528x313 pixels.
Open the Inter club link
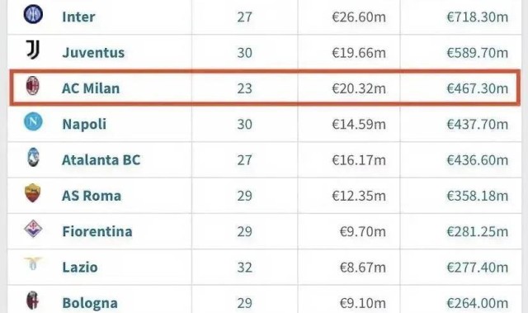pos(78,17)
